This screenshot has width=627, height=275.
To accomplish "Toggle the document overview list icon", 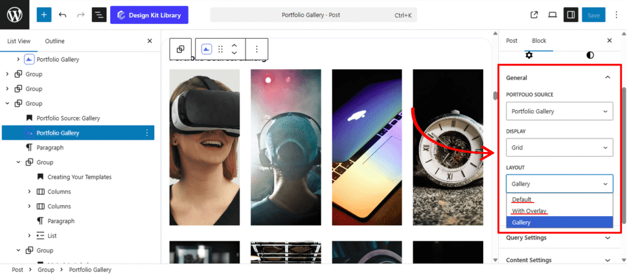I will (x=99, y=15).
